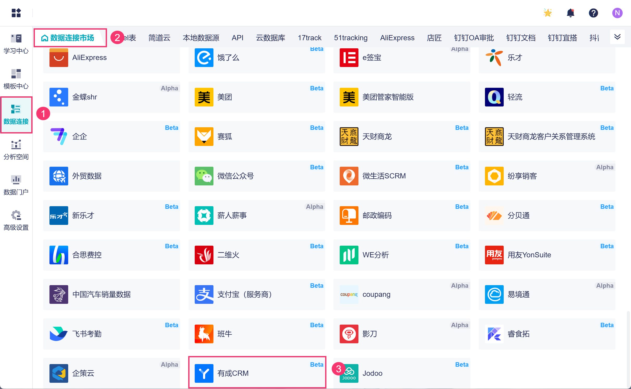The height and width of the screenshot is (389, 631).
Task: Open the 有成CRM connector card
Action: (257, 373)
